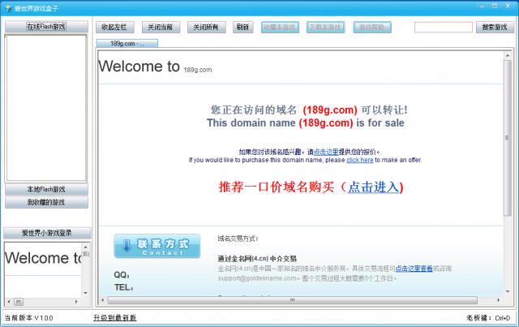Click login panel horizontal scroll right arrow

point(76,302)
